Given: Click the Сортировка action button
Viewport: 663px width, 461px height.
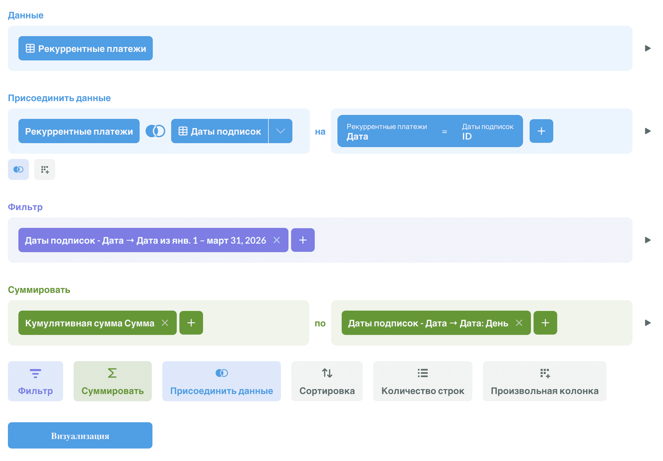Looking at the screenshot, I should (x=327, y=381).
